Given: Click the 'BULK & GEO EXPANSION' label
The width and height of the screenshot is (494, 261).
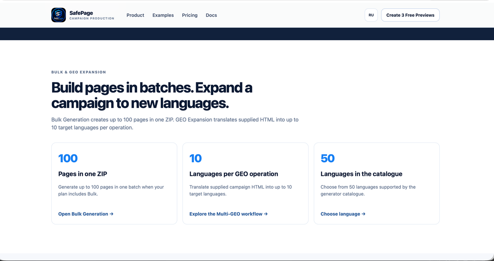Looking at the screenshot, I should point(79,72).
